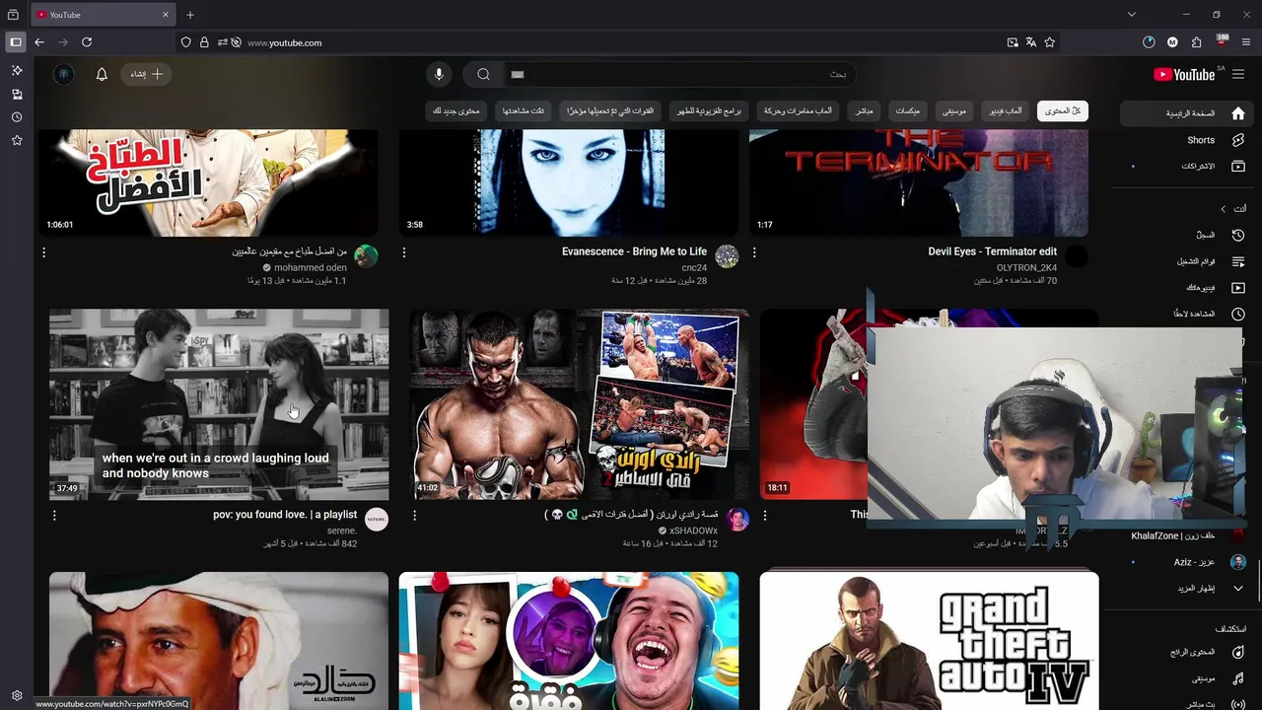Open serene. channel avatar
Screen dimensions: 1262x710
pyautogui.click(x=377, y=520)
